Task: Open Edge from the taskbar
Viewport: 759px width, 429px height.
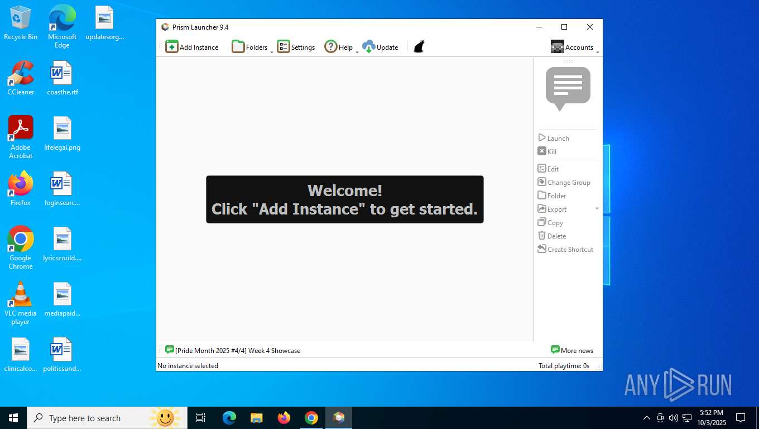Action: point(229,418)
